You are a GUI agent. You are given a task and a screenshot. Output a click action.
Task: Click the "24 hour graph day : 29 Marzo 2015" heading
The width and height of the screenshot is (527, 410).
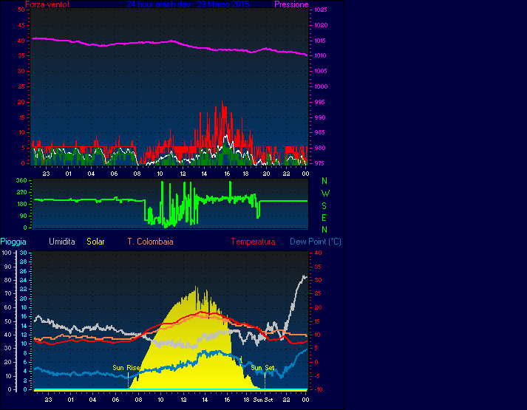pos(188,4)
